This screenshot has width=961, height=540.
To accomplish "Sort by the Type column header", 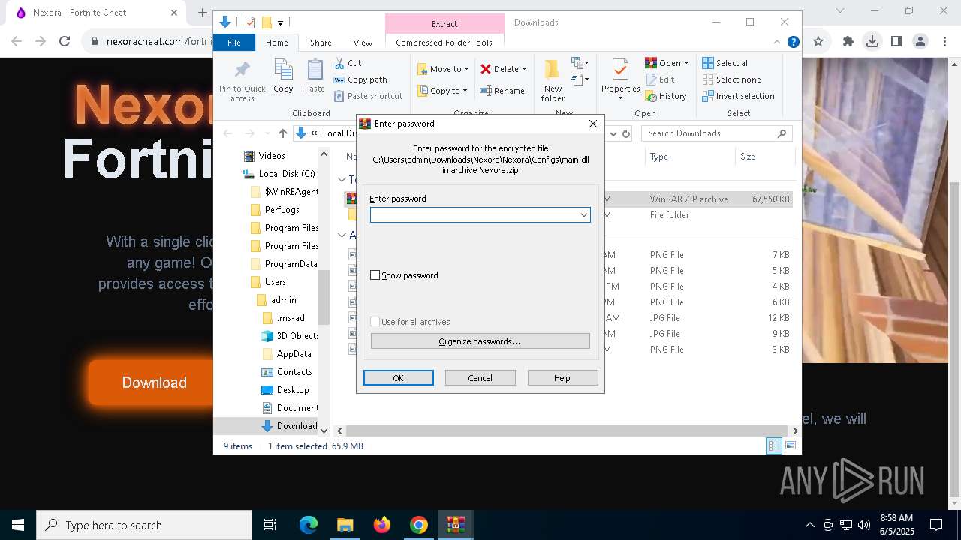I will click(689, 157).
